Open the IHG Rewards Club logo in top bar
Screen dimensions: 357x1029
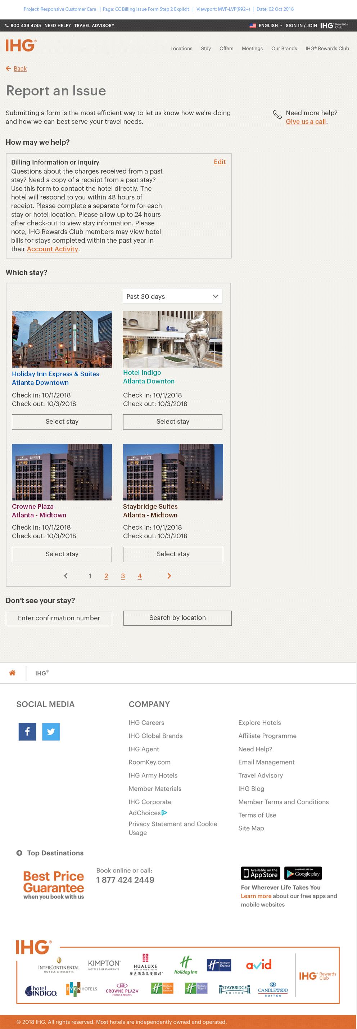tap(334, 26)
